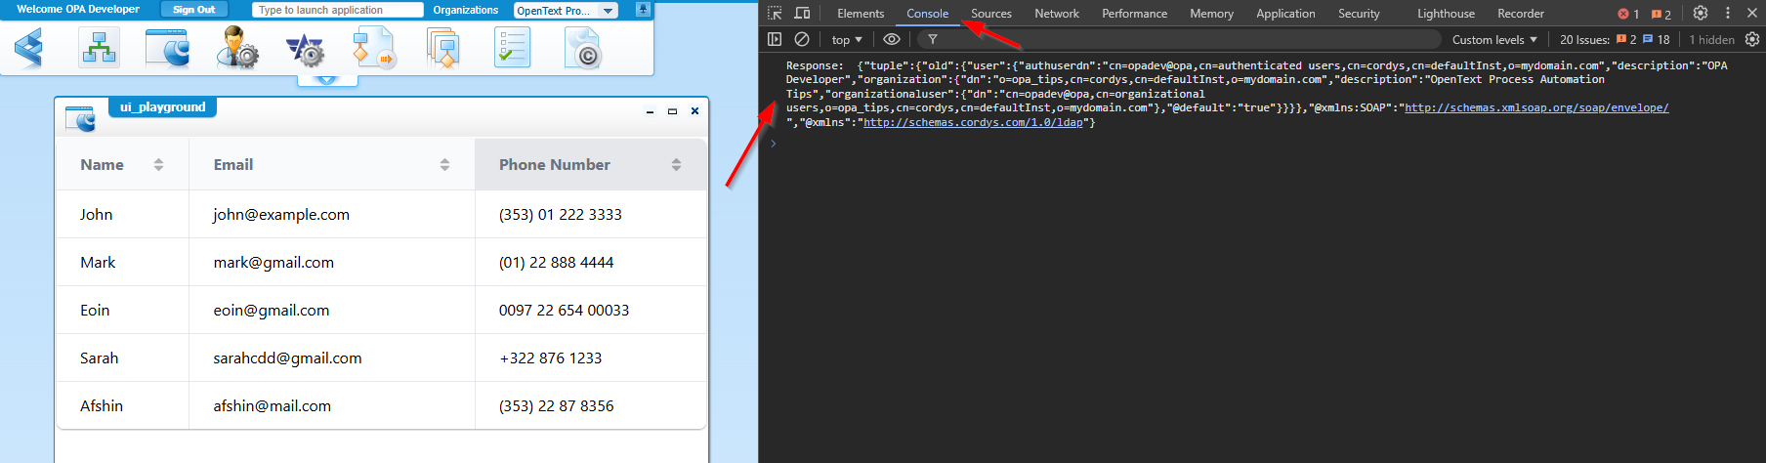
Task: Click the copyright document icon
Action: [582, 47]
